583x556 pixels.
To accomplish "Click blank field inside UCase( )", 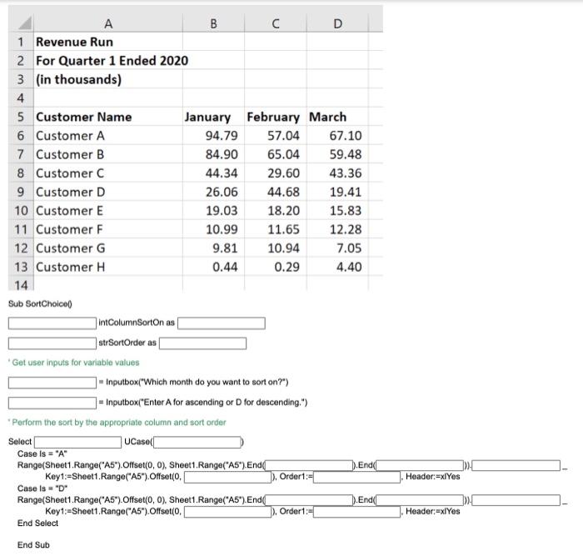I will tap(197, 442).
